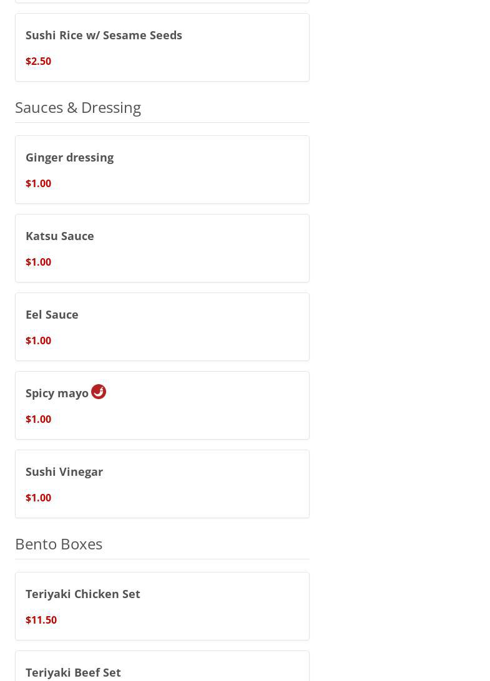490x681 pixels.
Task: Open the Teriyaki Chicken Set item
Action: 83,594
